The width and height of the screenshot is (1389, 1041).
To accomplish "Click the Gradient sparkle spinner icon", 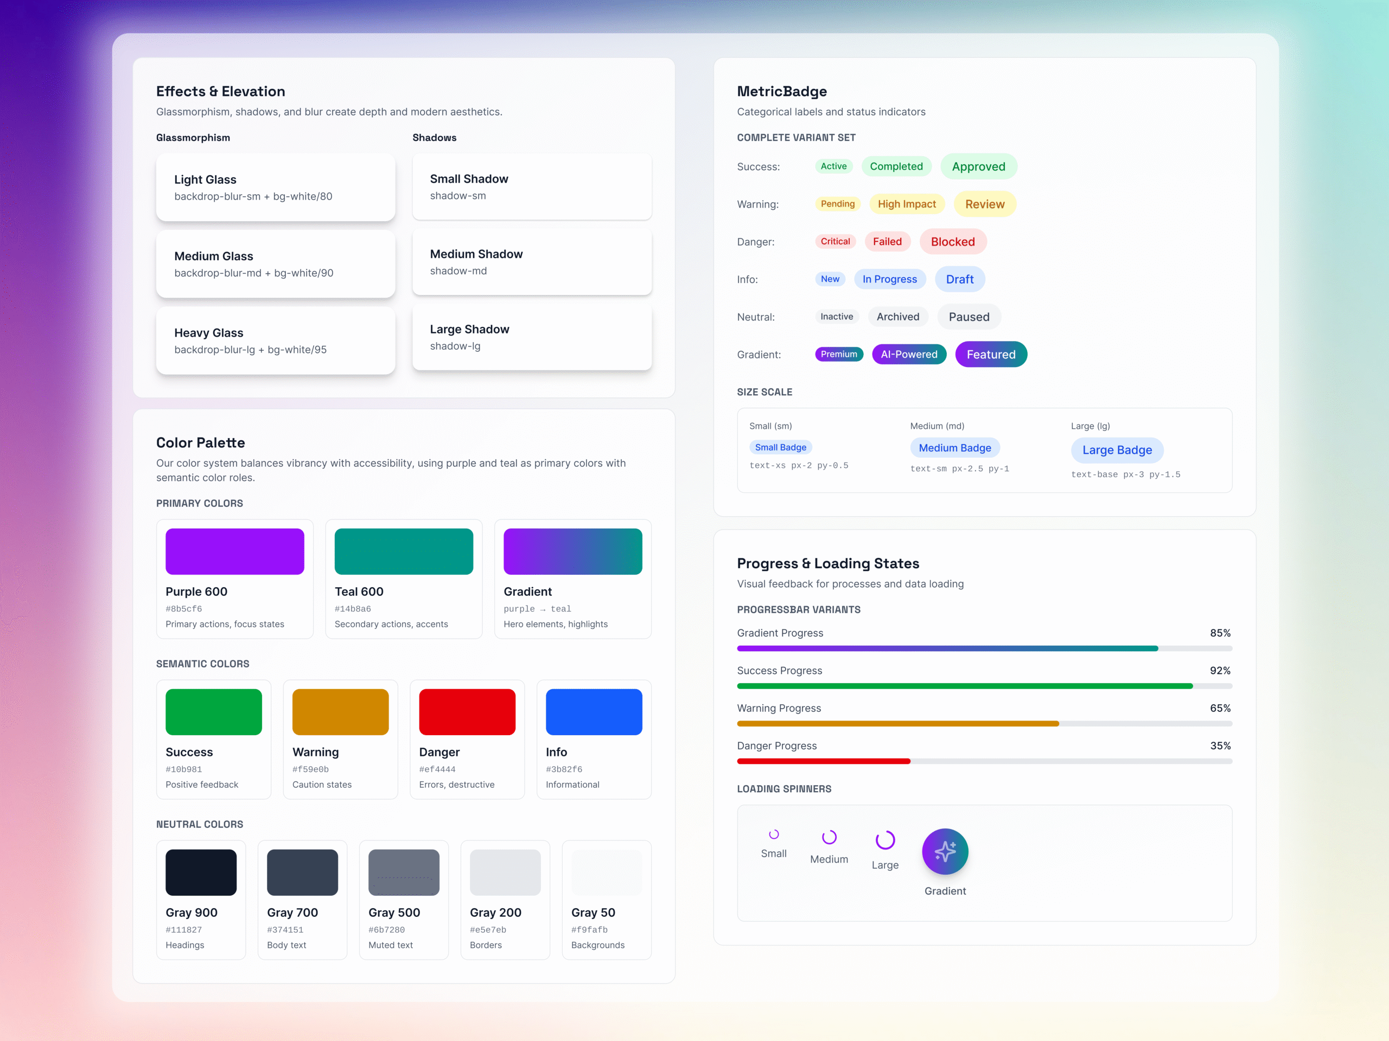I will (x=945, y=851).
